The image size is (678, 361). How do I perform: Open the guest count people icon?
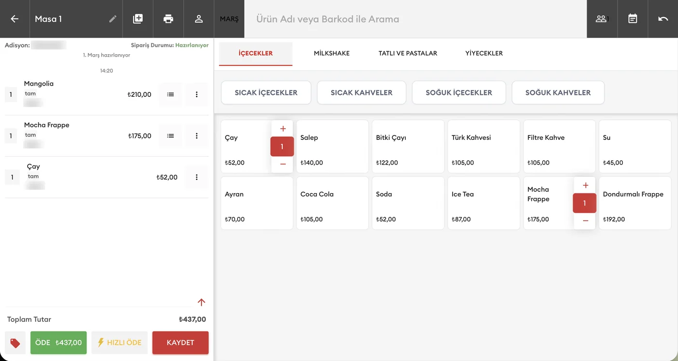[601, 19]
